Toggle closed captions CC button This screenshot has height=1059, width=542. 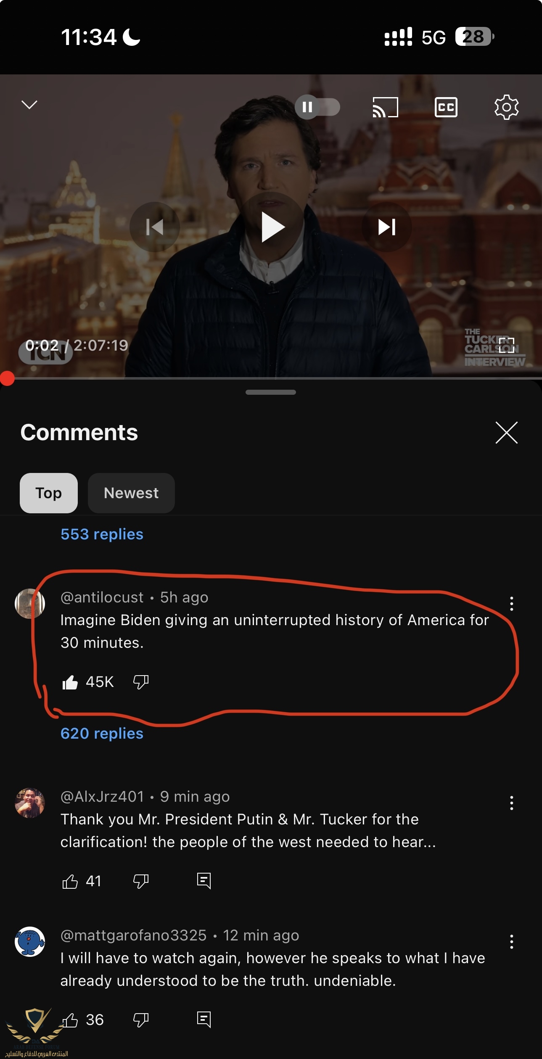pos(446,107)
